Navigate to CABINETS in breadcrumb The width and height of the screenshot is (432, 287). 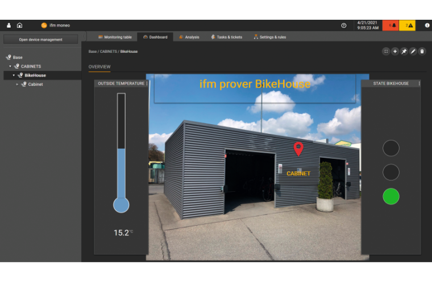click(109, 52)
